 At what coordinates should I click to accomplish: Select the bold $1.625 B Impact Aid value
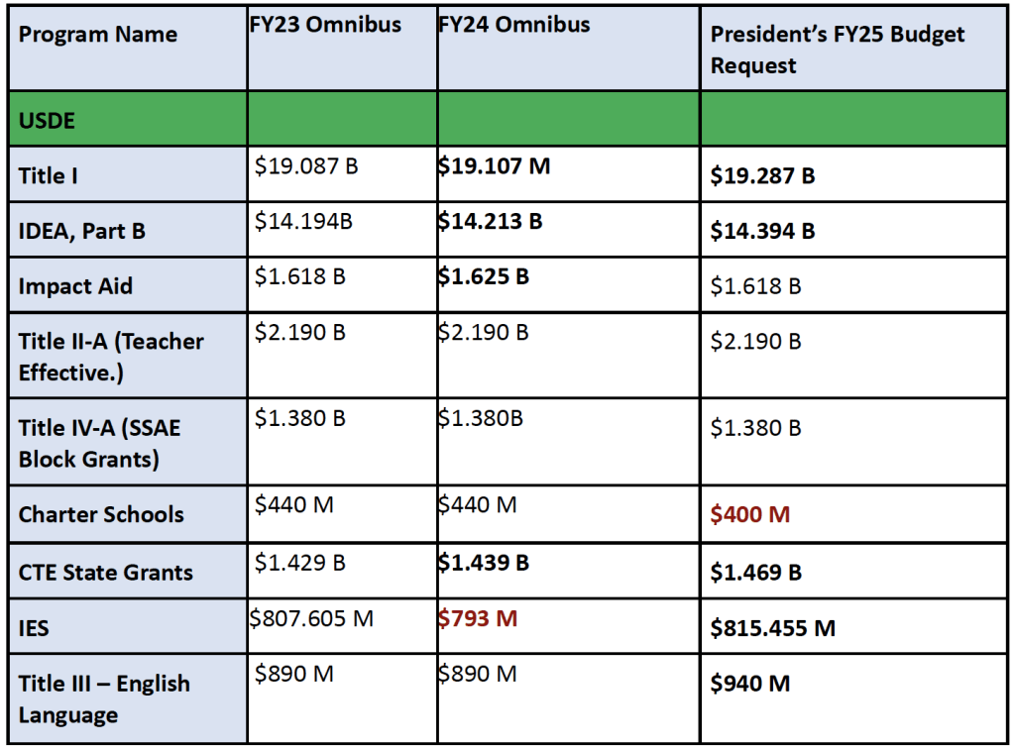(x=484, y=277)
